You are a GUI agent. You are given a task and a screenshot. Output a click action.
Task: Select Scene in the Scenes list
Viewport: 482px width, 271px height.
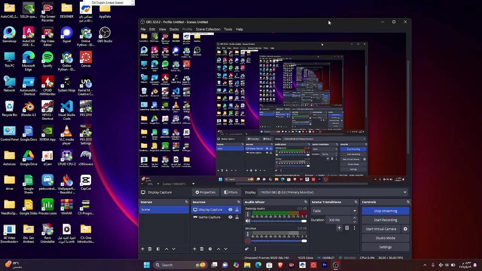pos(164,210)
